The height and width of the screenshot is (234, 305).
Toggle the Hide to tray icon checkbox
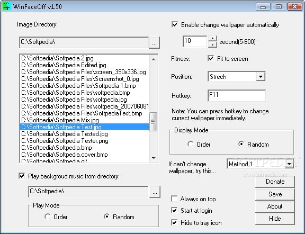pos(174,222)
